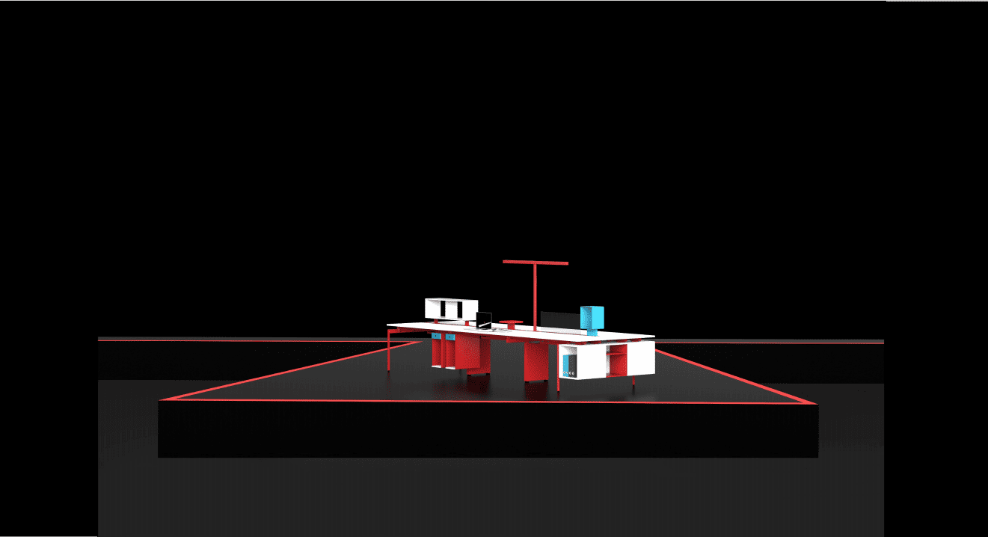This screenshot has height=537, width=988.
Task: Select the blue binder inside the white cabinet
Action: (x=565, y=364)
